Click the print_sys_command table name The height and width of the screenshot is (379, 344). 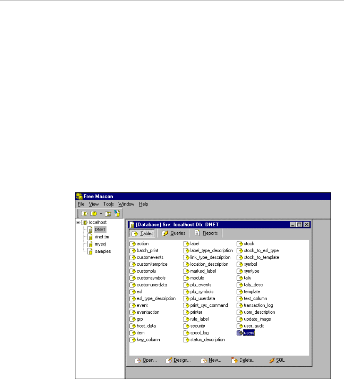pos(209,306)
